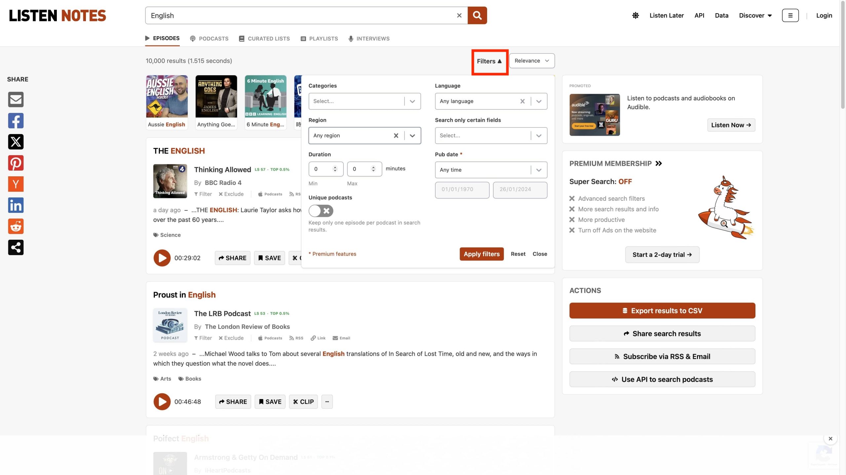Clear the Any region selection
846x475 pixels.
click(x=396, y=135)
